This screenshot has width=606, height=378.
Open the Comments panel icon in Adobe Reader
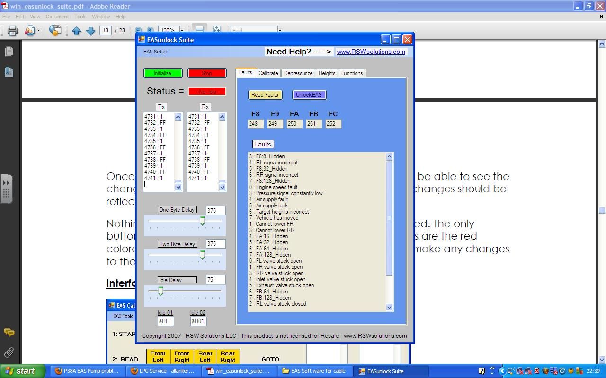coord(9,333)
